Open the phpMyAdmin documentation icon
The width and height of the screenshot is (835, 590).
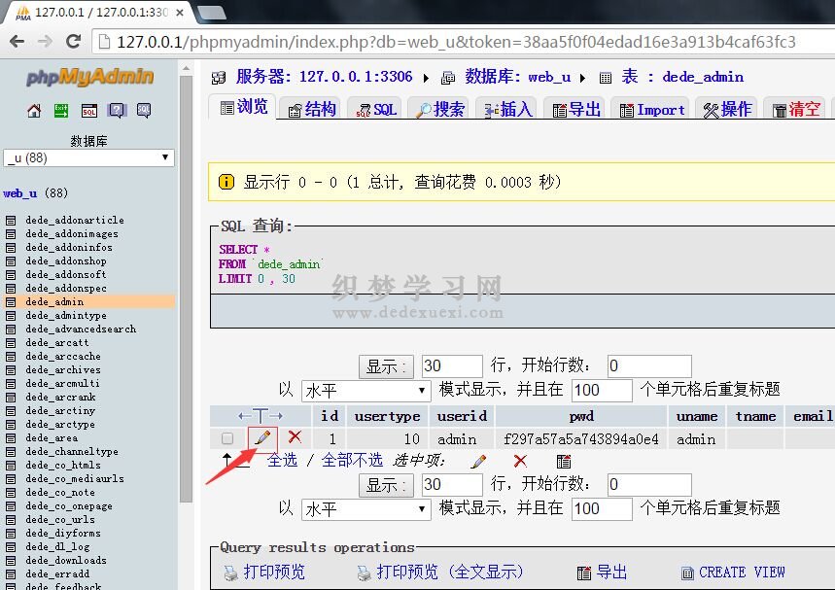point(117,111)
